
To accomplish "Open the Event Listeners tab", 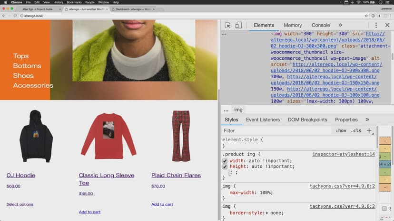I will point(263,120).
